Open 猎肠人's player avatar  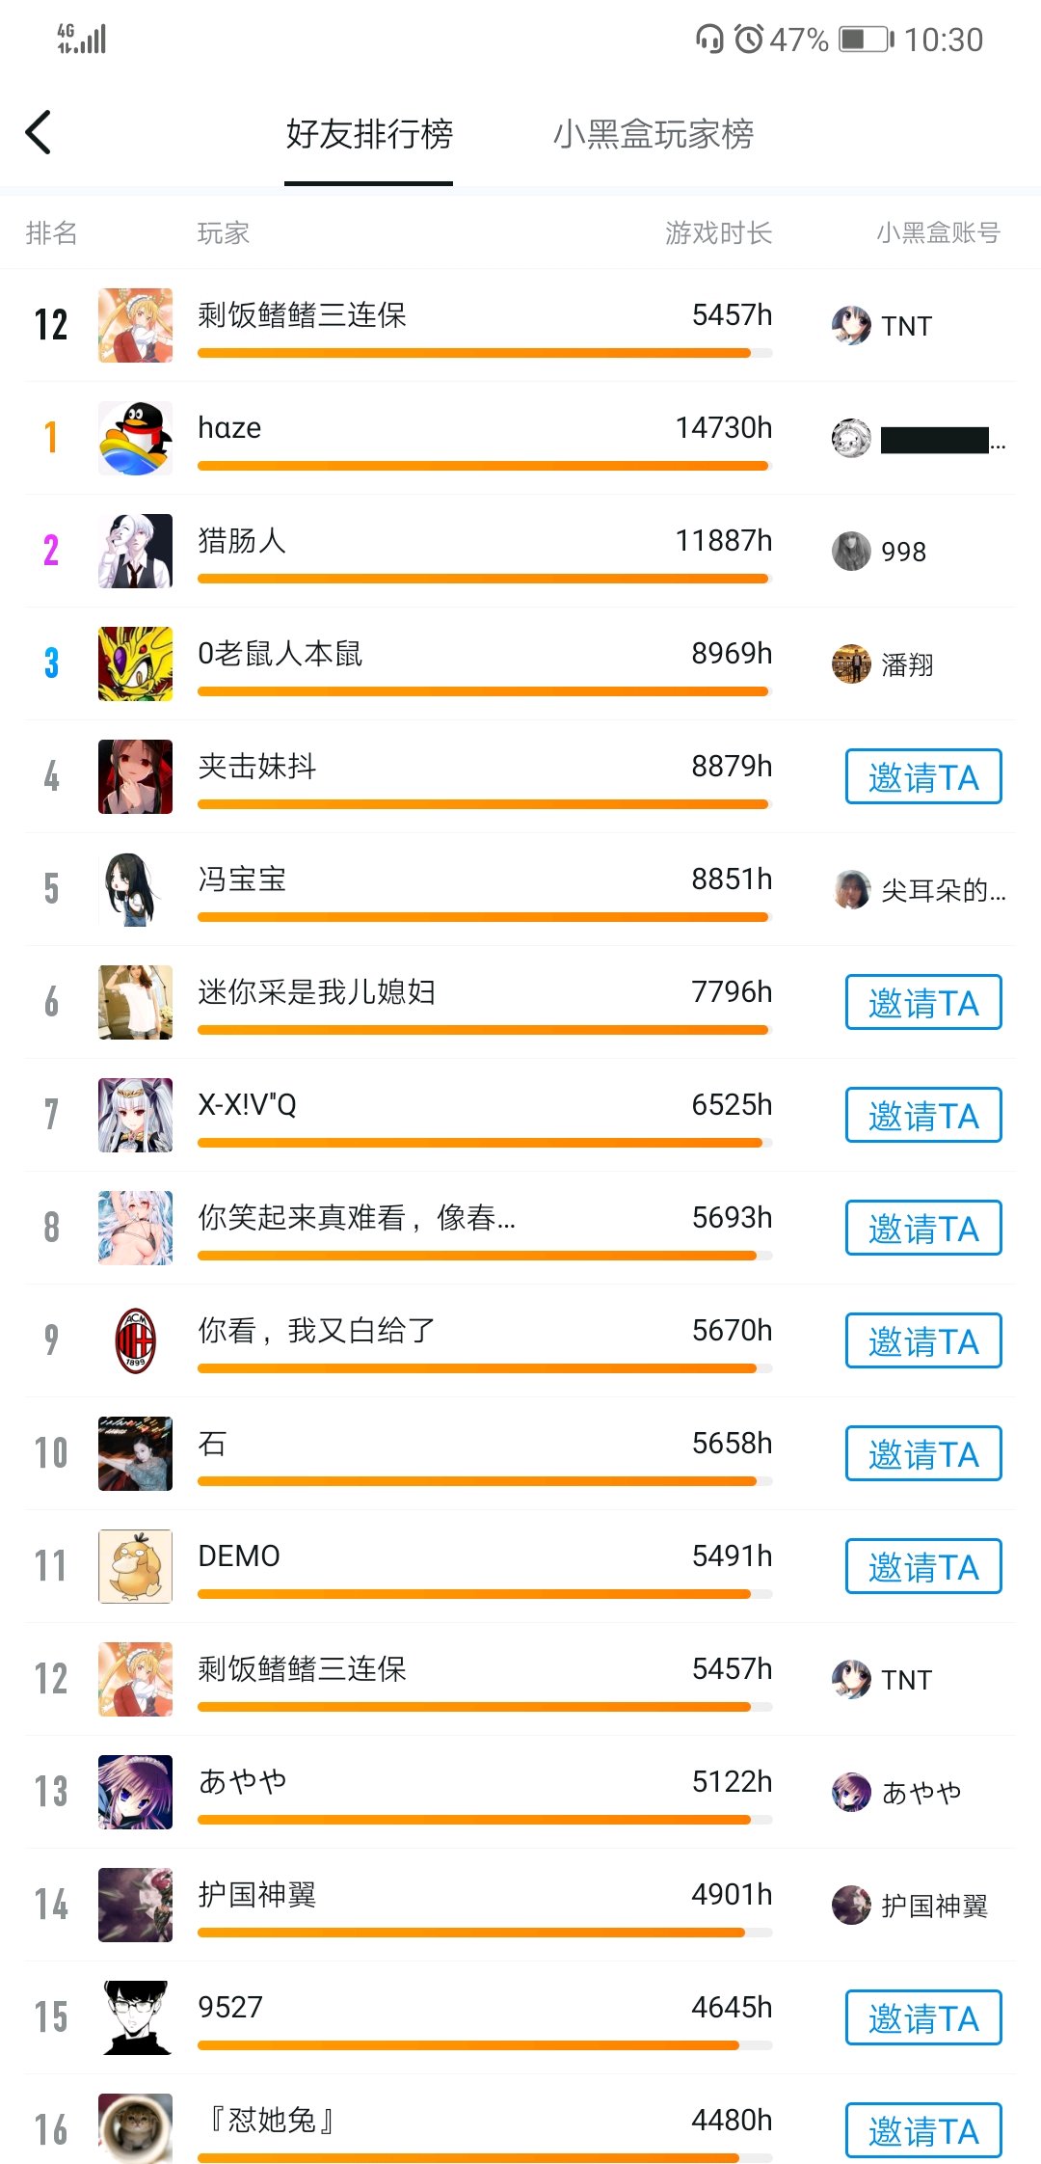(135, 552)
